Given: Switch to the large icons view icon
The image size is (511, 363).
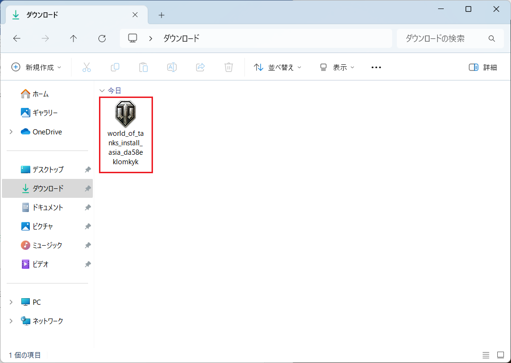Looking at the screenshot, I should click(501, 355).
